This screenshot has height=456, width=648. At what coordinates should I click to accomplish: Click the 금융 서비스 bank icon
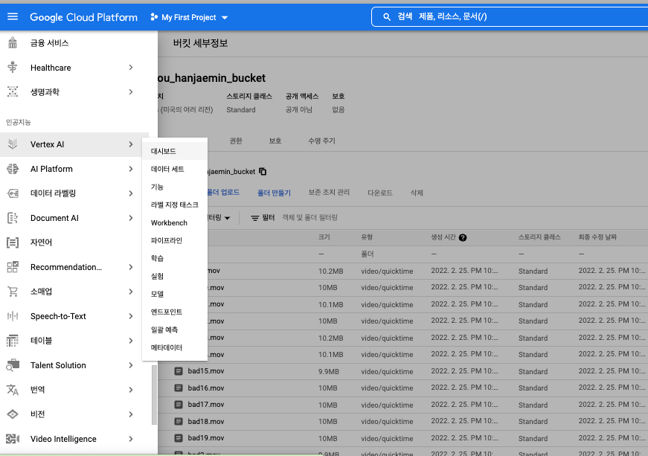click(x=13, y=42)
